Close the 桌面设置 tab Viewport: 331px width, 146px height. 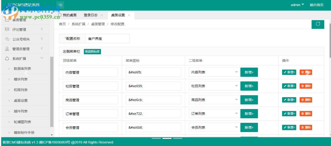pos(129,15)
